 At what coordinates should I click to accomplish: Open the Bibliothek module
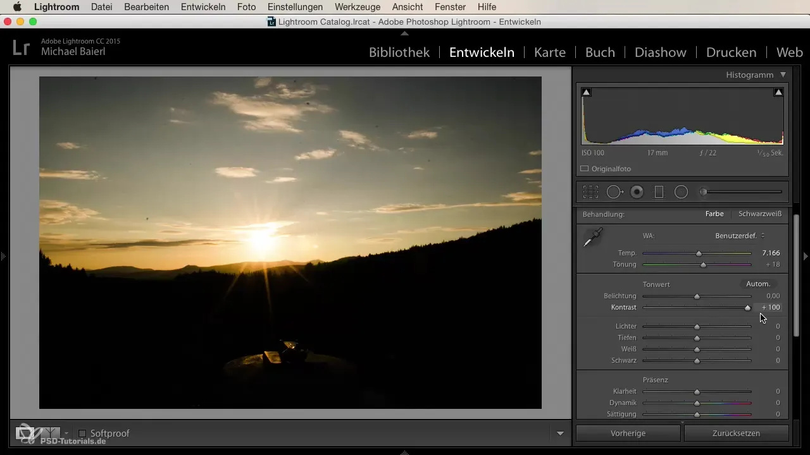[x=399, y=52]
